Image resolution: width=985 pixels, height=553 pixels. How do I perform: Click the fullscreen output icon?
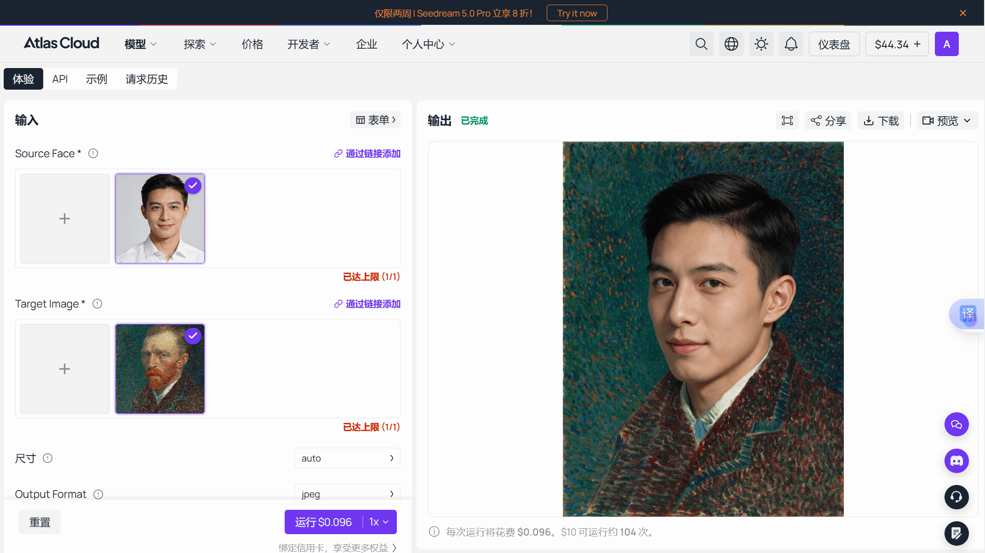click(x=787, y=120)
